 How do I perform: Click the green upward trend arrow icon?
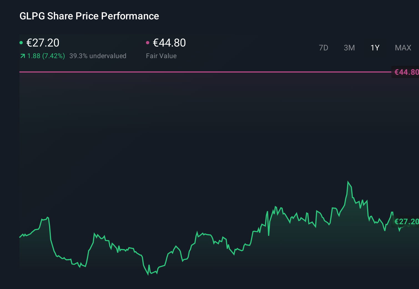[22, 56]
